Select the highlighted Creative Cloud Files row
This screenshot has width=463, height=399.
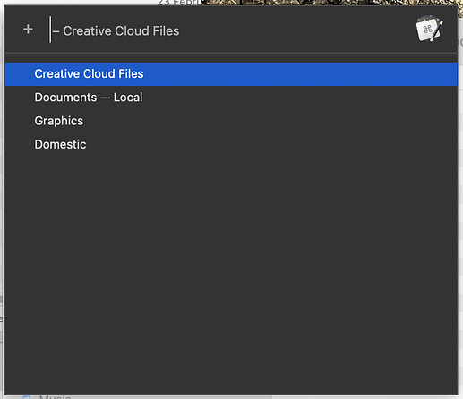[x=231, y=74]
